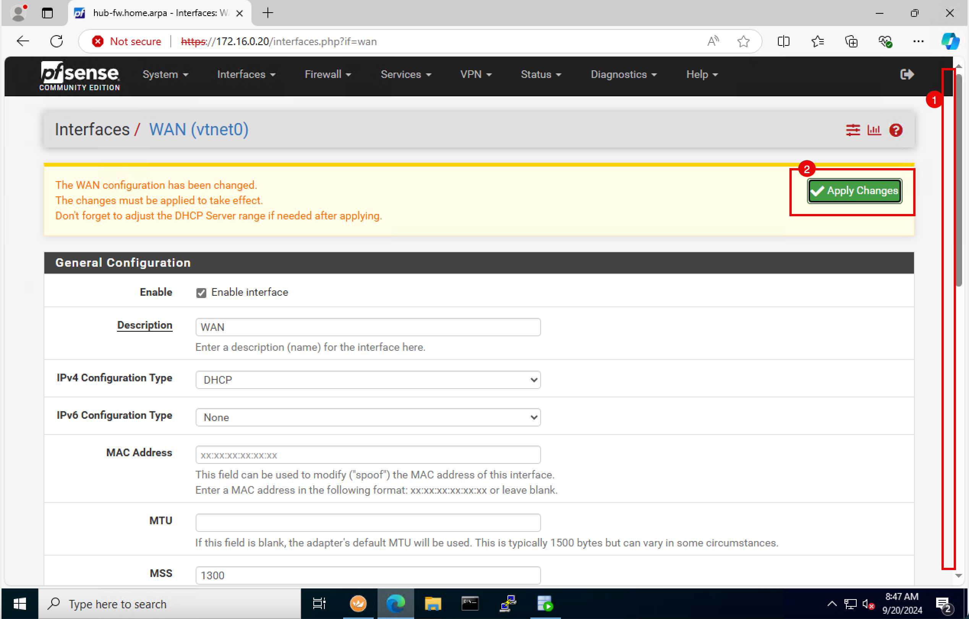Screen dimensions: 969x619
Task: Click the Apply Changes button
Action: tap(854, 191)
